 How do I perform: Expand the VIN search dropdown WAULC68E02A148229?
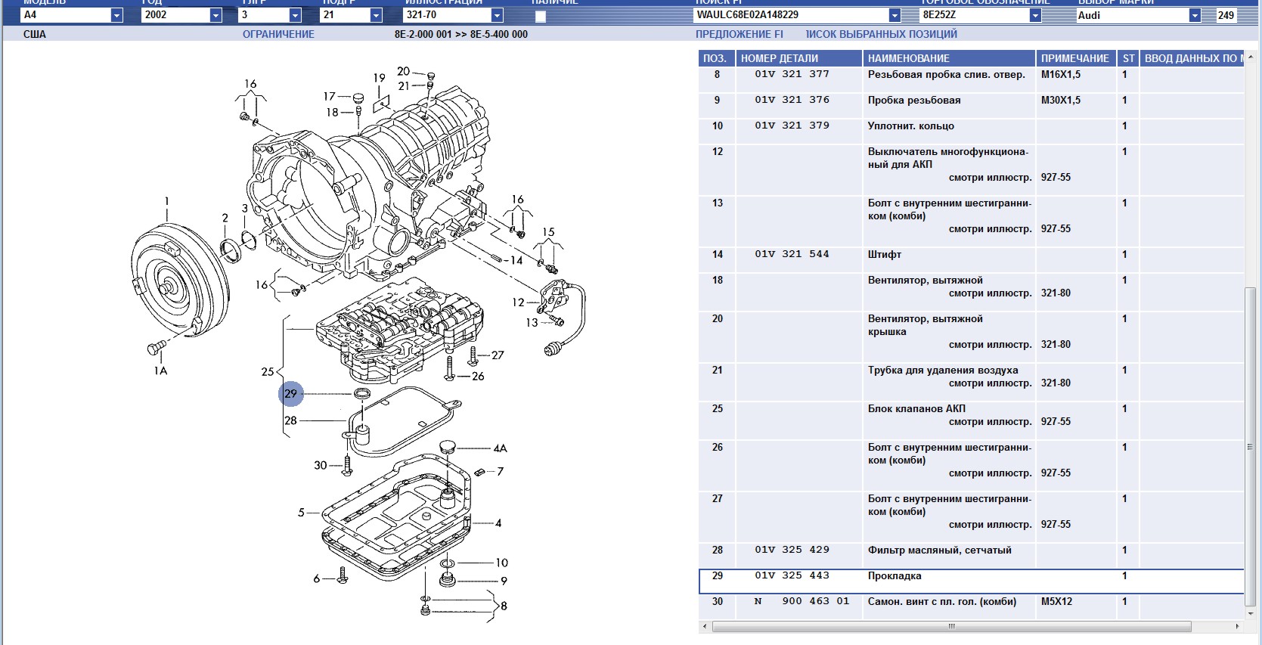(x=895, y=15)
